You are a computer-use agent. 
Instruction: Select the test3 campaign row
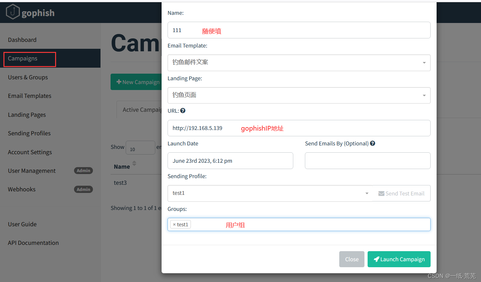point(120,183)
